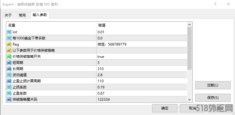Click the row label 以下参数用于价格突破策略
Image resolution: width=235 pixels, height=115 pixels.
(x=34, y=50)
